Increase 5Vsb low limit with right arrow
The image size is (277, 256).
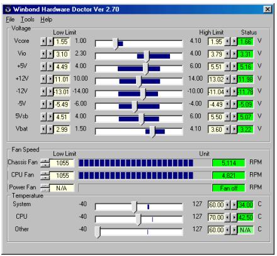click(x=50, y=117)
